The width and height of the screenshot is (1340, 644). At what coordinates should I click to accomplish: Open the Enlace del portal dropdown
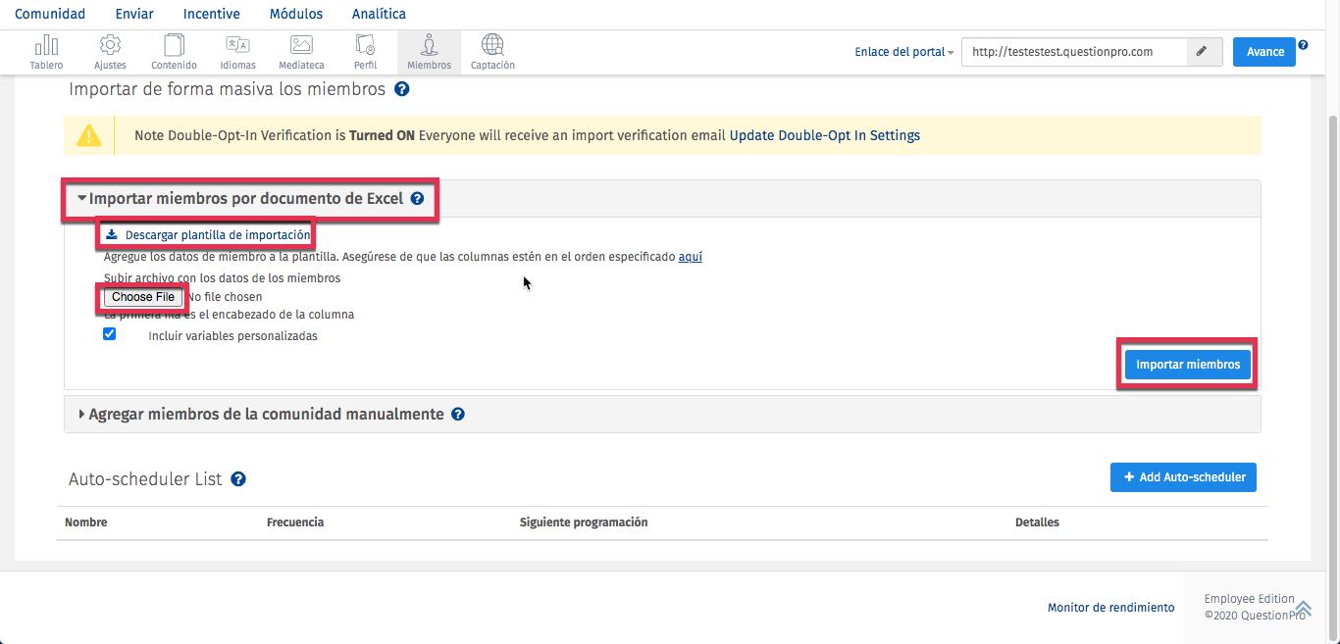click(903, 52)
